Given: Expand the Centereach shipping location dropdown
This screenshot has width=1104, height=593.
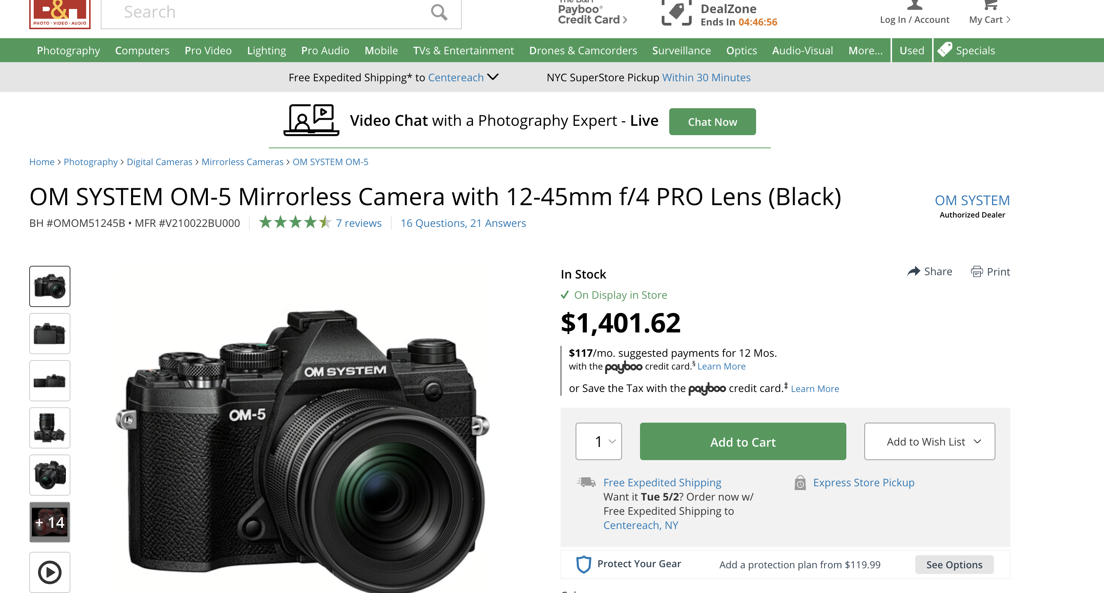Looking at the screenshot, I should 493,77.
